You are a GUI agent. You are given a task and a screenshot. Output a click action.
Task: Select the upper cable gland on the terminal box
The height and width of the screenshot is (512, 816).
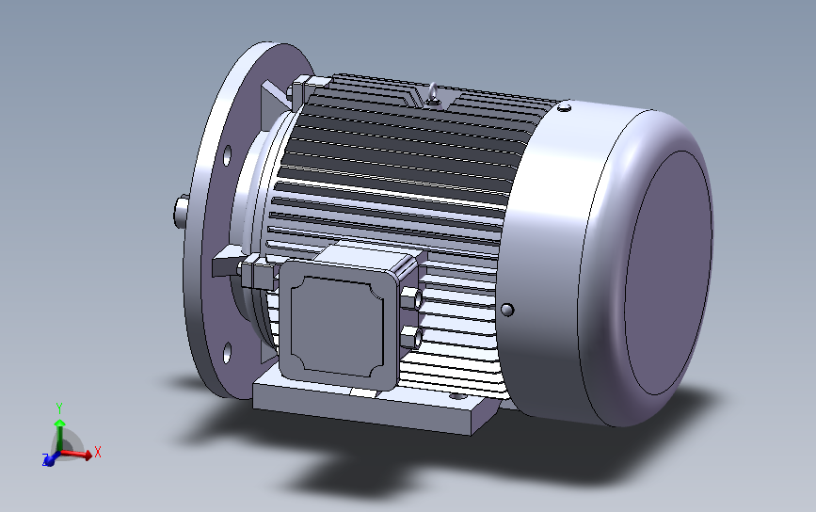coord(411,298)
